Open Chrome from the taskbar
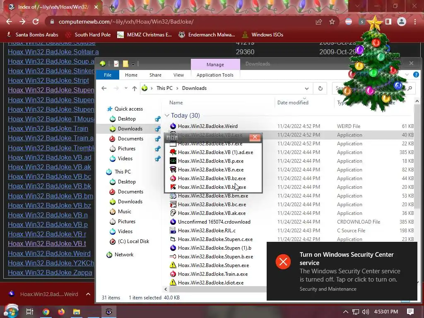The image size is (424, 318). pyautogui.click(x=46, y=312)
